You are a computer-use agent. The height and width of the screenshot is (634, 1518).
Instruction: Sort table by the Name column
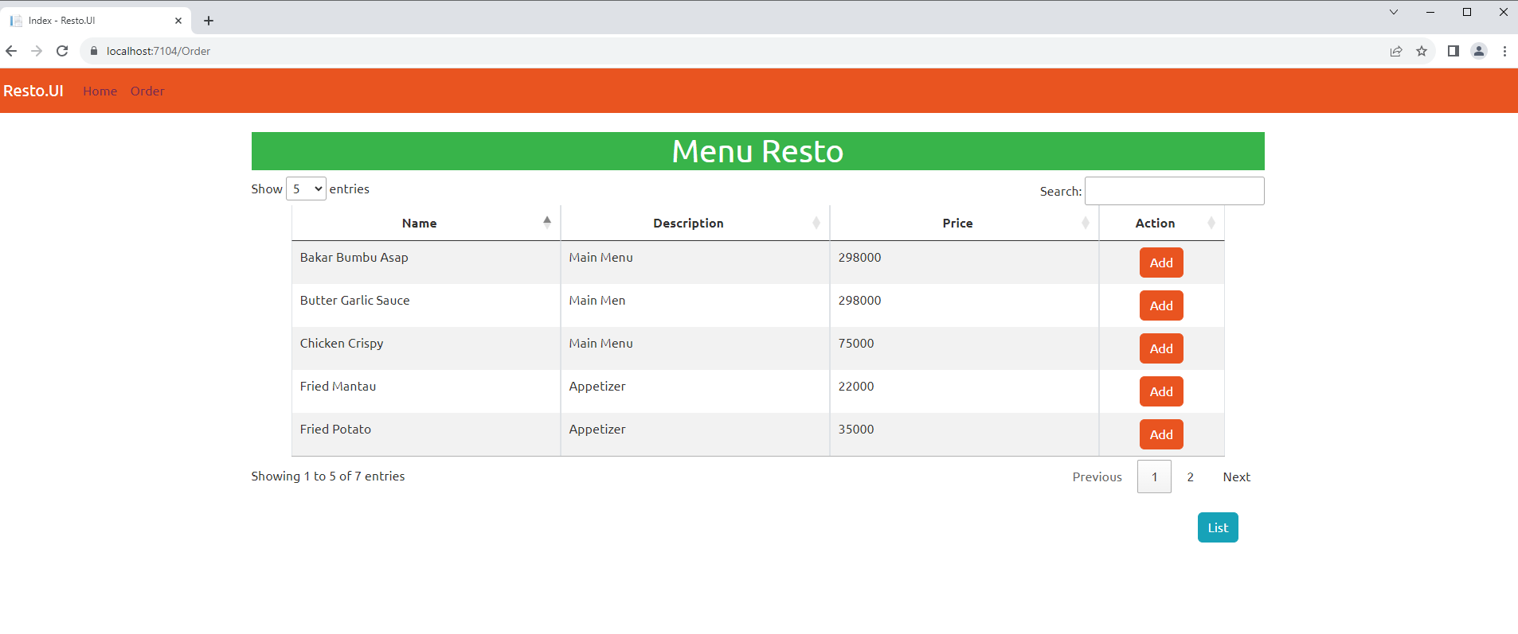coord(426,223)
